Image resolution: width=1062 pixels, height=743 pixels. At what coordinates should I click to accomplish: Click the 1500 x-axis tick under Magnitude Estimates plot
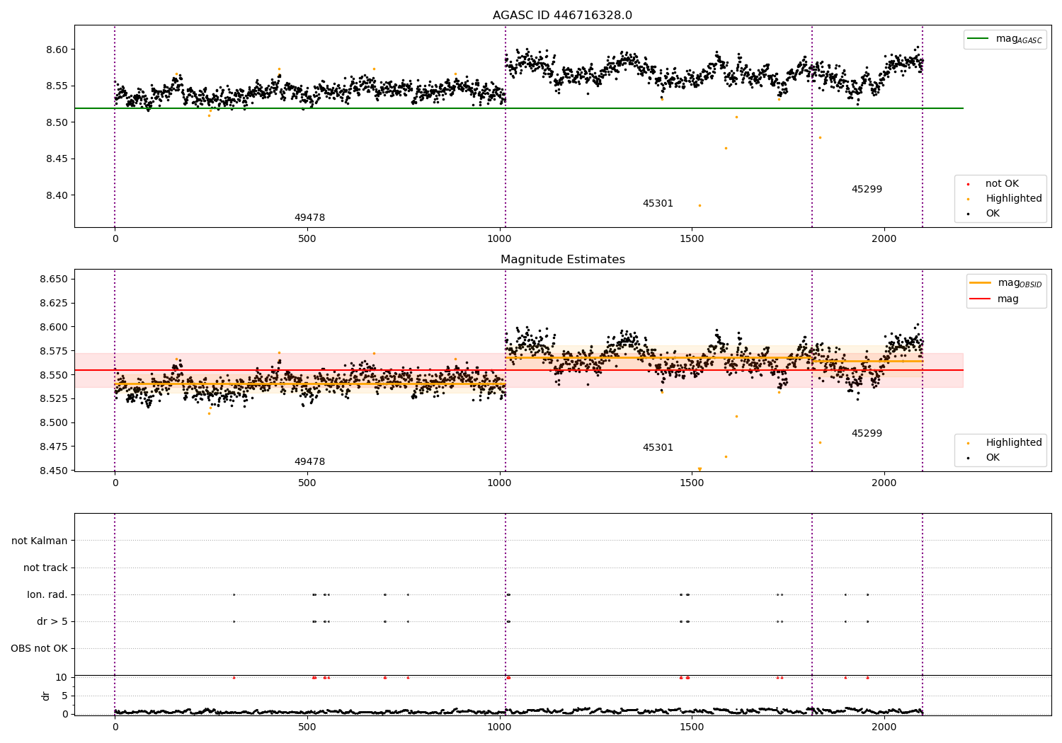click(x=692, y=483)
